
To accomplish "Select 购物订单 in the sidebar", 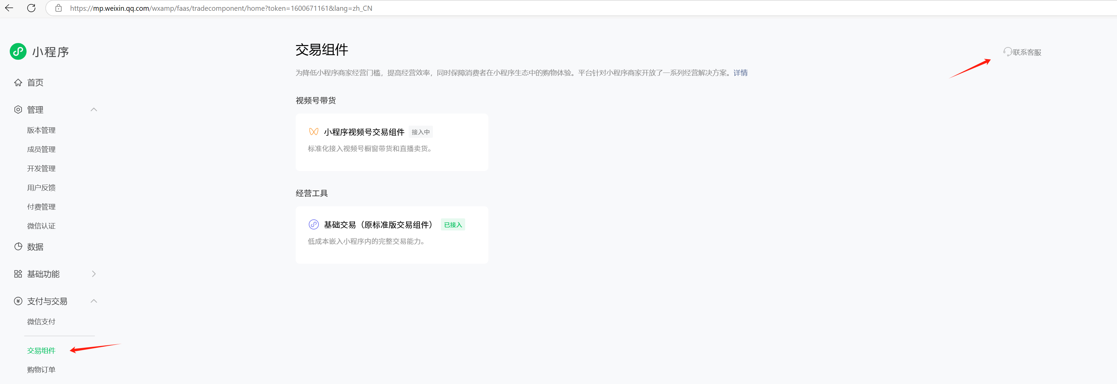I will coord(41,370).
